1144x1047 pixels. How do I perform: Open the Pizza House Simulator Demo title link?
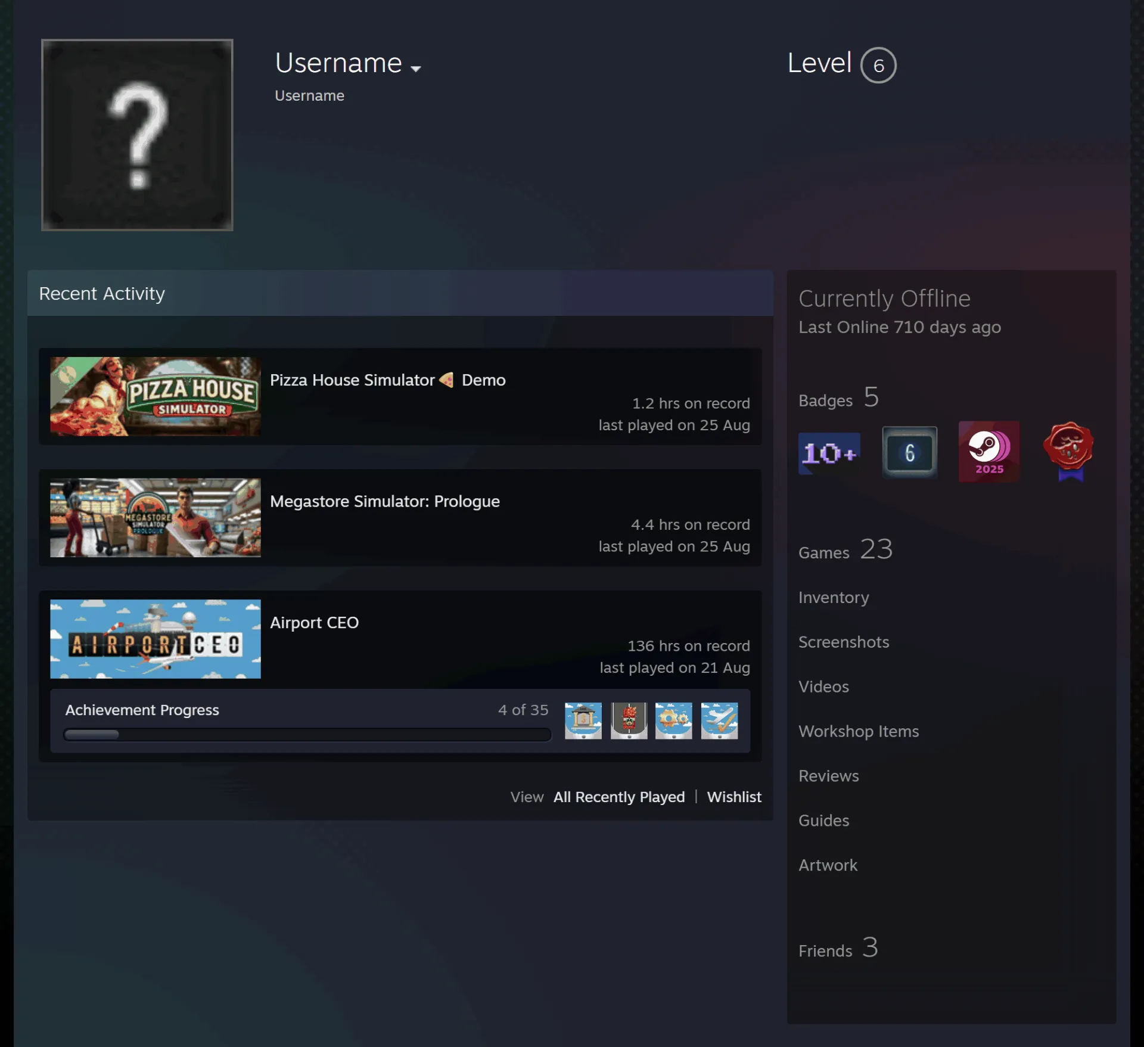click(x=388, y=380)
